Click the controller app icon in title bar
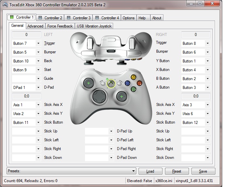251x187 pixels. [5, 5]
